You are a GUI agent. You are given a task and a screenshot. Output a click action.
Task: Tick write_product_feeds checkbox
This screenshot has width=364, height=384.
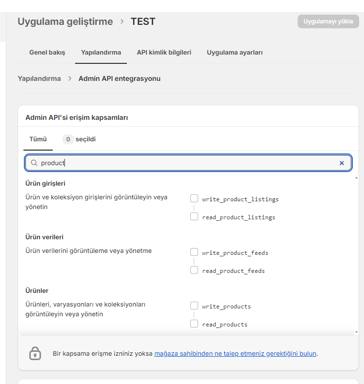(x=194, y=252)
